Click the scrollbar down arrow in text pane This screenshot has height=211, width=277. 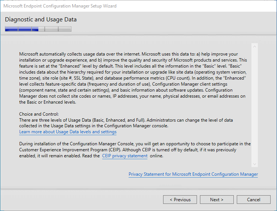click(254, 164)
